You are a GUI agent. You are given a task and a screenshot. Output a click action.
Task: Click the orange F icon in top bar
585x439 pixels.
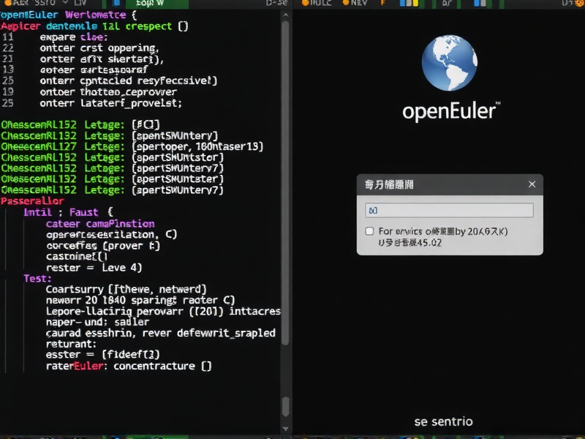point(382,4)
